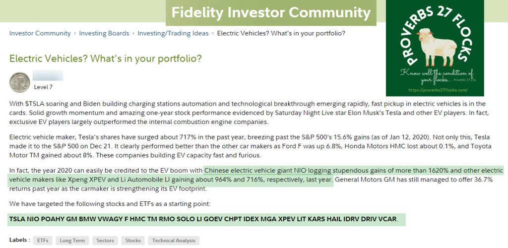Click the chevron after Investor Community breadcrumb
508x248 pixels.
[75, 33]
